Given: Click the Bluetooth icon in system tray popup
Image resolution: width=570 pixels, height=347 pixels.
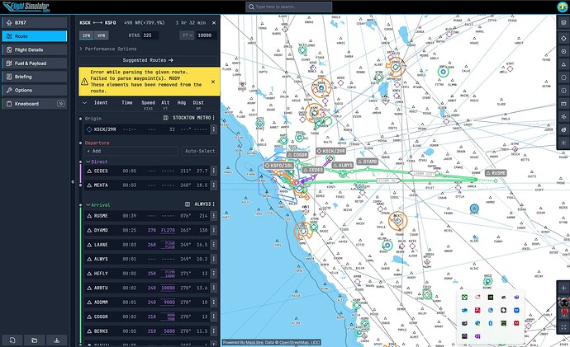Looking at the screenshot, I should [491, 323].
